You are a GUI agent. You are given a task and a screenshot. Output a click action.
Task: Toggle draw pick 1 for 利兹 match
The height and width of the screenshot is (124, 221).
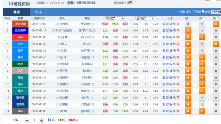(202, 37)
